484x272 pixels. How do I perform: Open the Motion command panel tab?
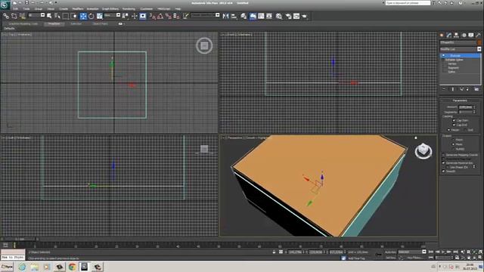pos(464,36)
